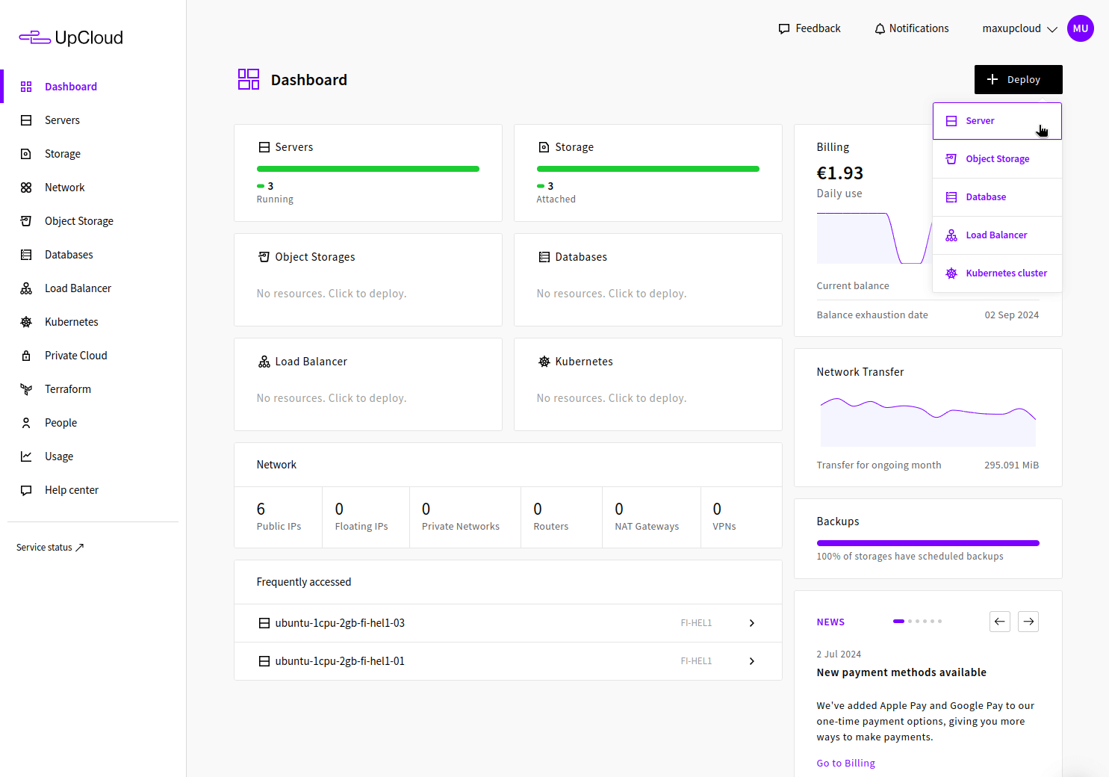Open Terraform in the sidebar

point(93,389)
